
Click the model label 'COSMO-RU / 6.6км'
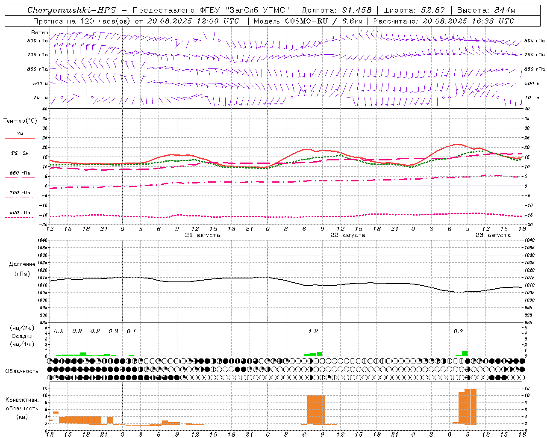pos(324,21)
